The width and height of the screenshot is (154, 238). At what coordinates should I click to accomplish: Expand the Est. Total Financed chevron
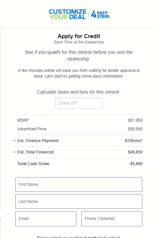[x=14, y=152]
